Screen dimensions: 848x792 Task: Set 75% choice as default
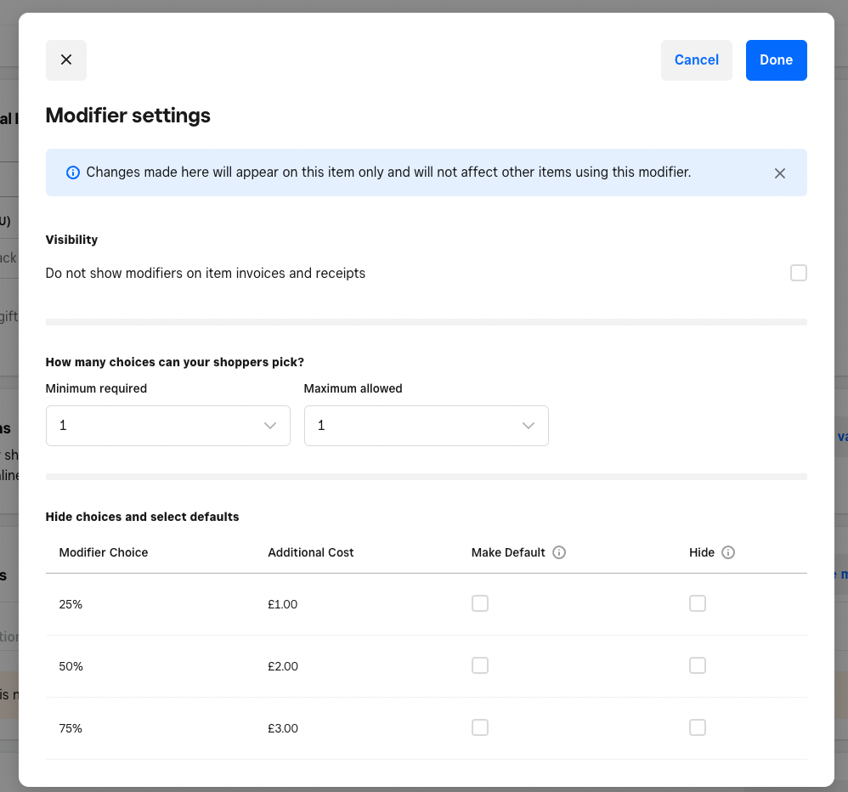[480, 727]
